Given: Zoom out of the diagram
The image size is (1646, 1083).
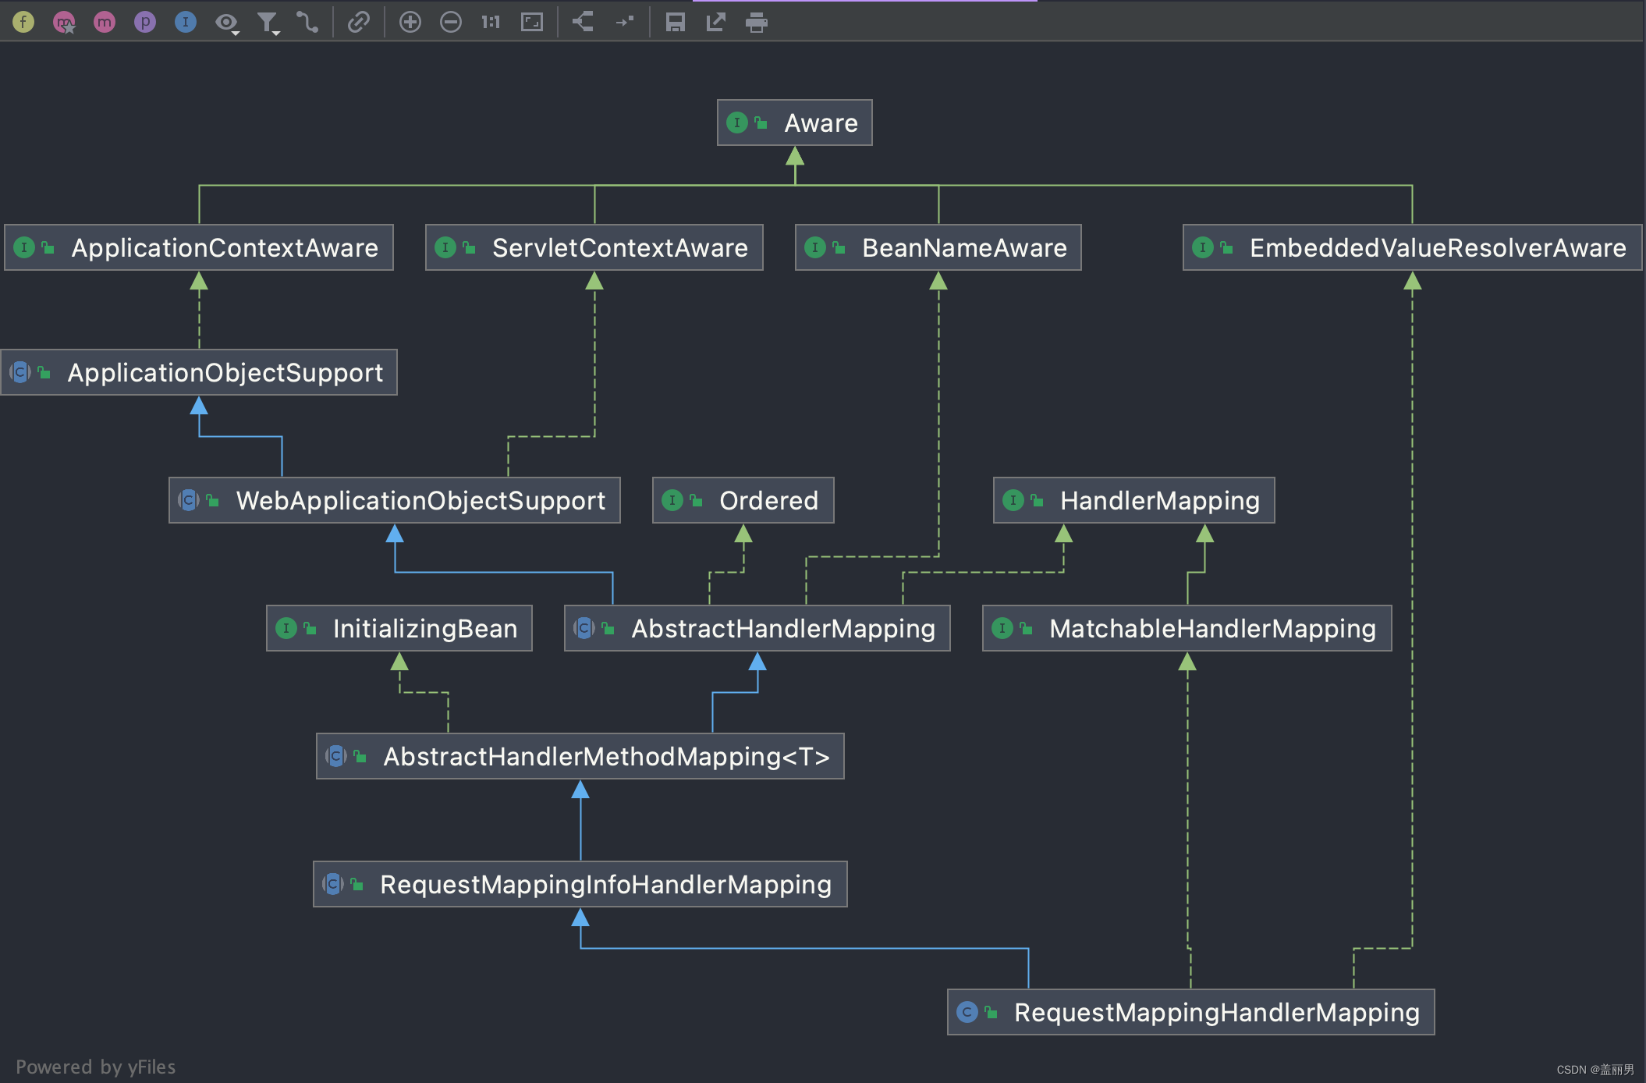Looking at the screenshot, I should pyautogui.click(x=451, y=22).
